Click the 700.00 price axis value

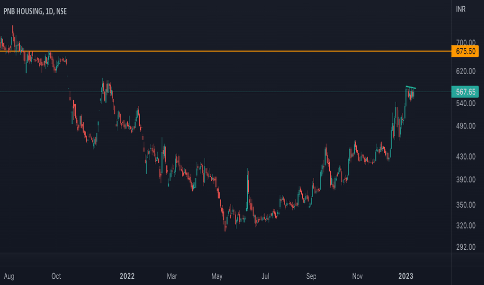pos(466,42)
